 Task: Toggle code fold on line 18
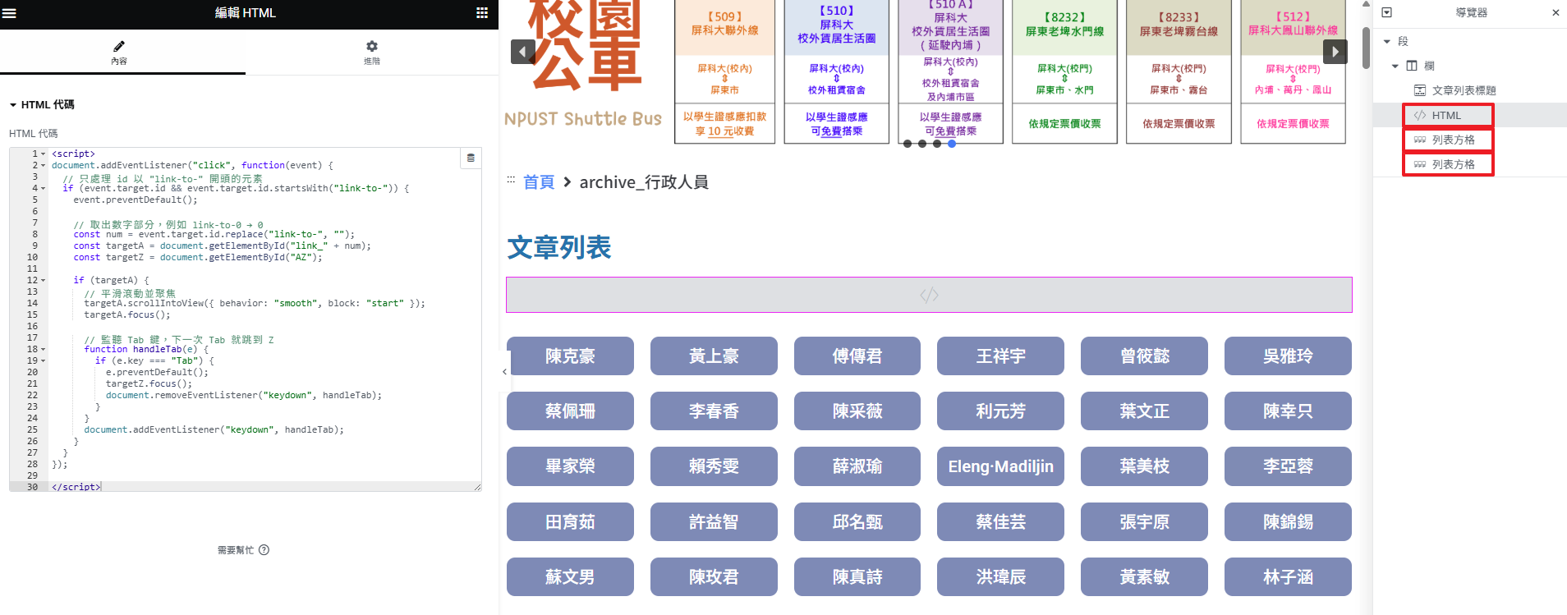click(x=44, y=350)
